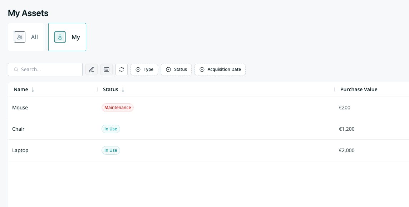Click the Purchase Value column header
This screenshot has height=207, width=409.
(x=359, y=89)
